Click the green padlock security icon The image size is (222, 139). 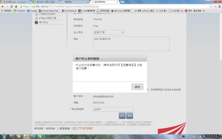click(x=21, y=7)
